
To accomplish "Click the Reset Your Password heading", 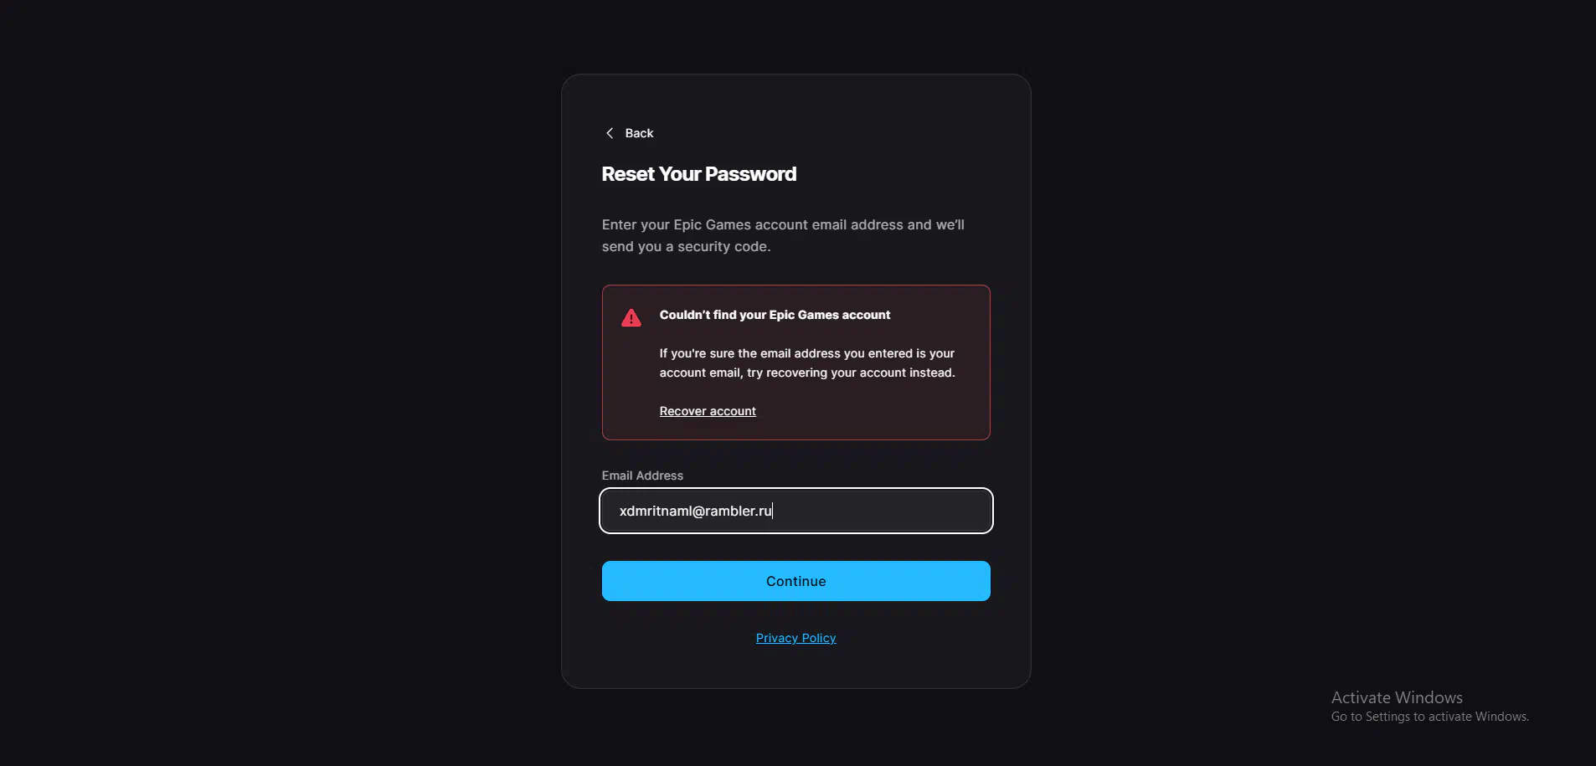I will [x=699, y=174].
